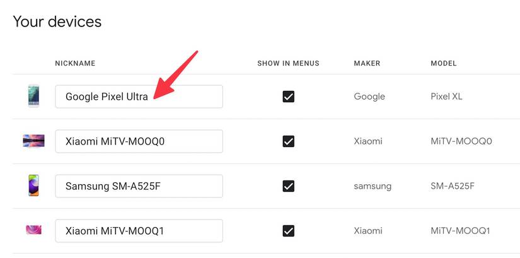Click the samsung maker cell
Image resolution: width=520 pixels, height=258 pixels.
click(373, 186)
